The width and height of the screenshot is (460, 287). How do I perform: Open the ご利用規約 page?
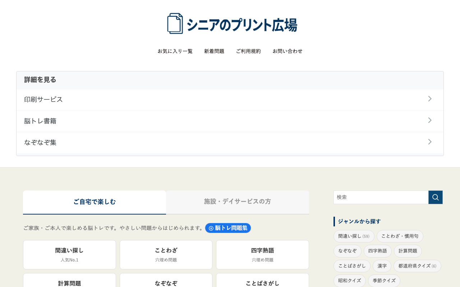(x=248, y=51)
